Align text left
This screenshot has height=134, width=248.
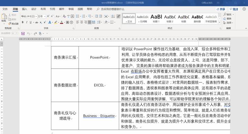point(77,22)
